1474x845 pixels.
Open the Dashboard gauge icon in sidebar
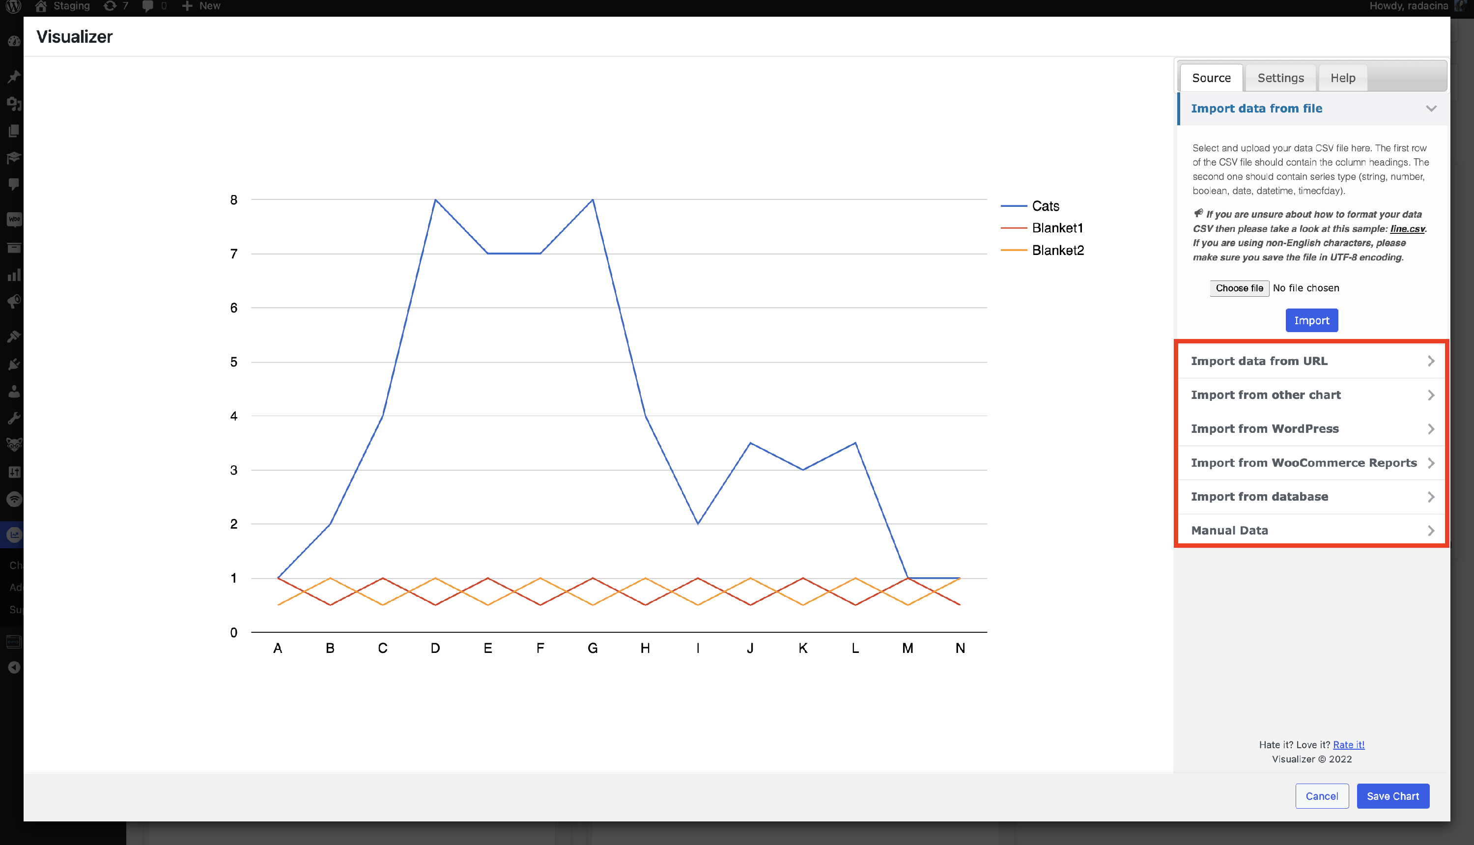pos(14,41)
